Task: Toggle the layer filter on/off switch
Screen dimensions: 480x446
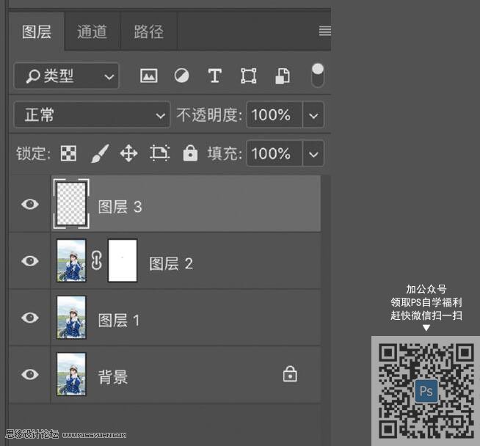Action: point(318,74)
